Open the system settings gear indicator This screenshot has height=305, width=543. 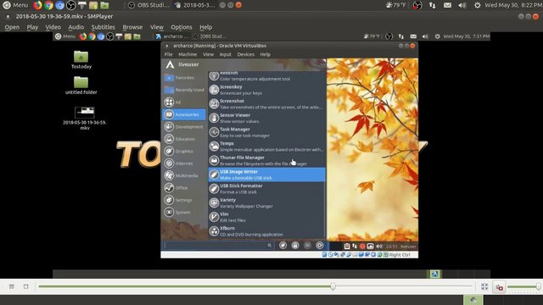(x=477, y=5)
